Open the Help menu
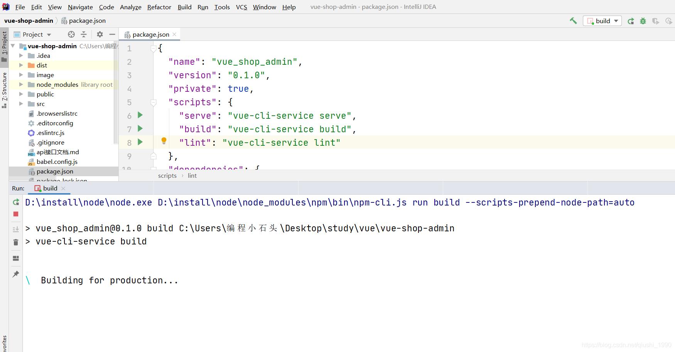Image resolution: width=675 pixels, height=352 pixels. [289, 7]
